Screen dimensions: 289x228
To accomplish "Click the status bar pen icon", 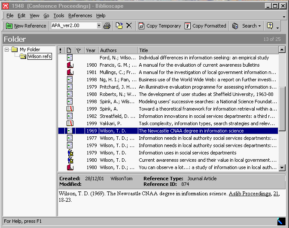I will pyautogui.click(x=281, y=221).
